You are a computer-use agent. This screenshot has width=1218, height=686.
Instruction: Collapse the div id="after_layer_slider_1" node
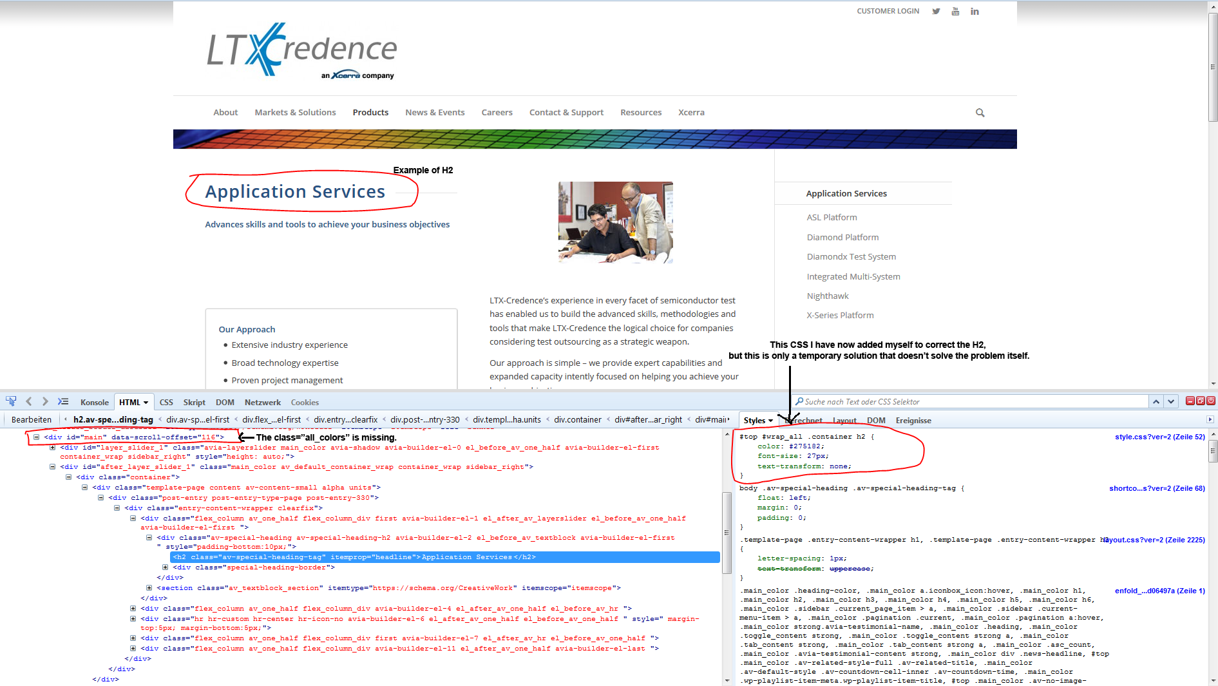coord(53,466)
